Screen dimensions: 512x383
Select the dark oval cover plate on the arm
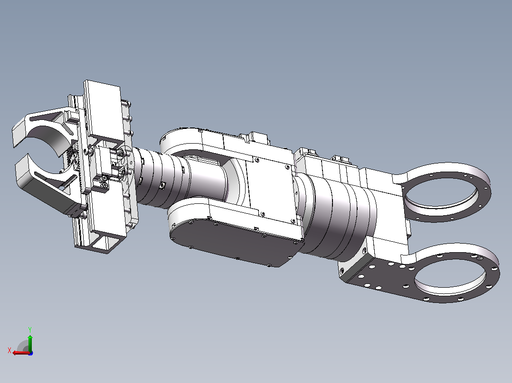[236, 242]
